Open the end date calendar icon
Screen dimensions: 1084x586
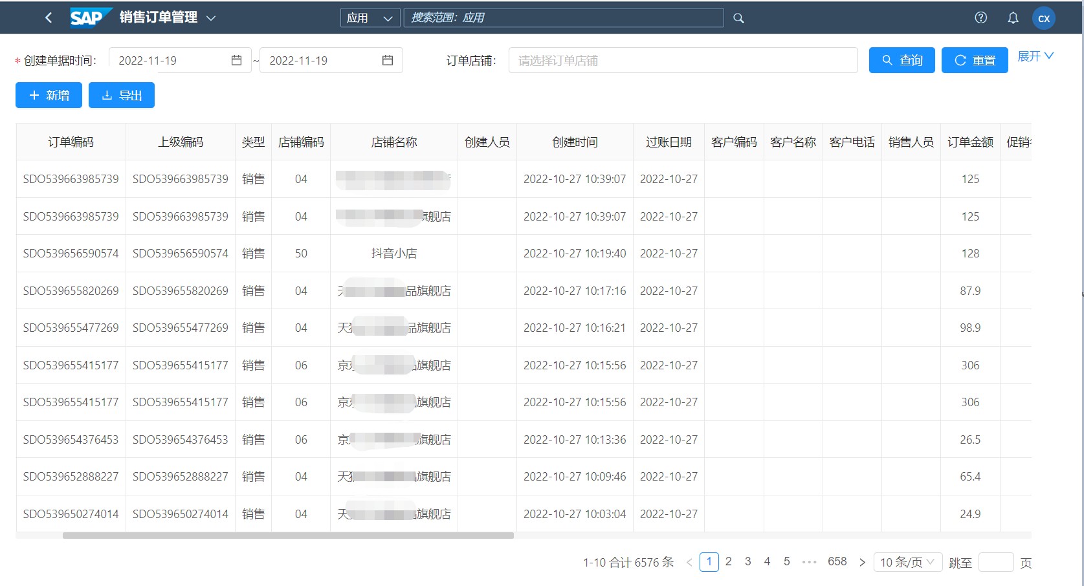tap(388, 60)
